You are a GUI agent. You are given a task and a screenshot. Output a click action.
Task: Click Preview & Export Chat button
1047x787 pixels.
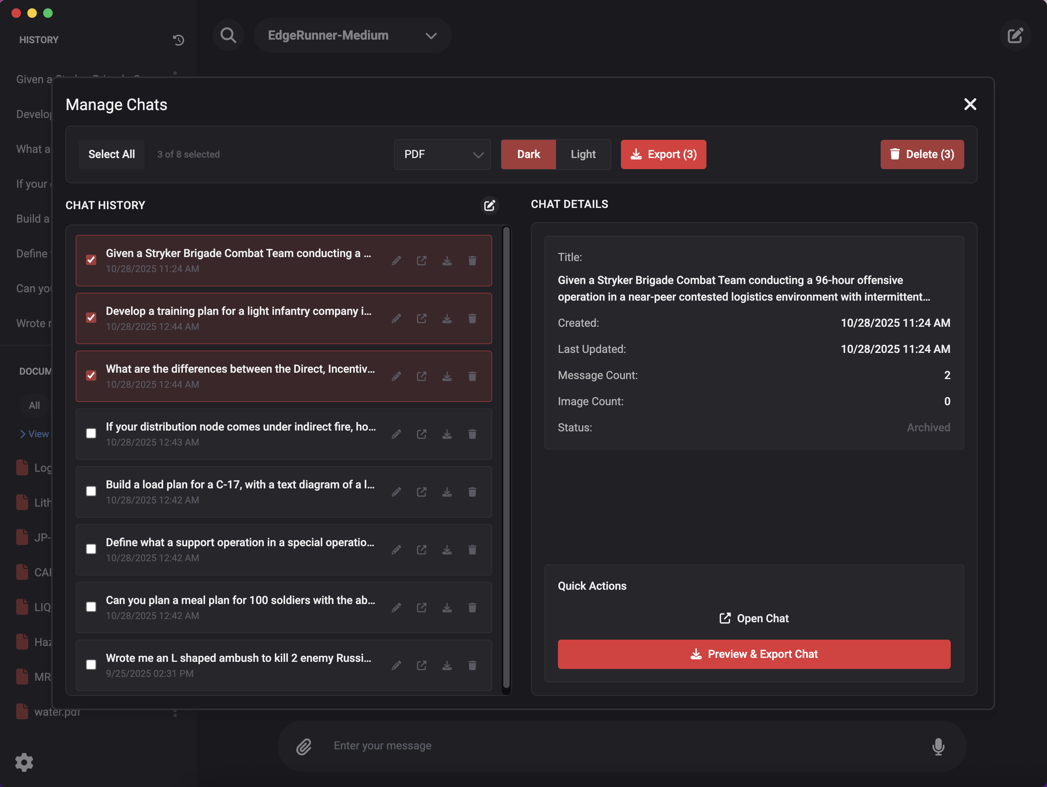tap(754, 654)
